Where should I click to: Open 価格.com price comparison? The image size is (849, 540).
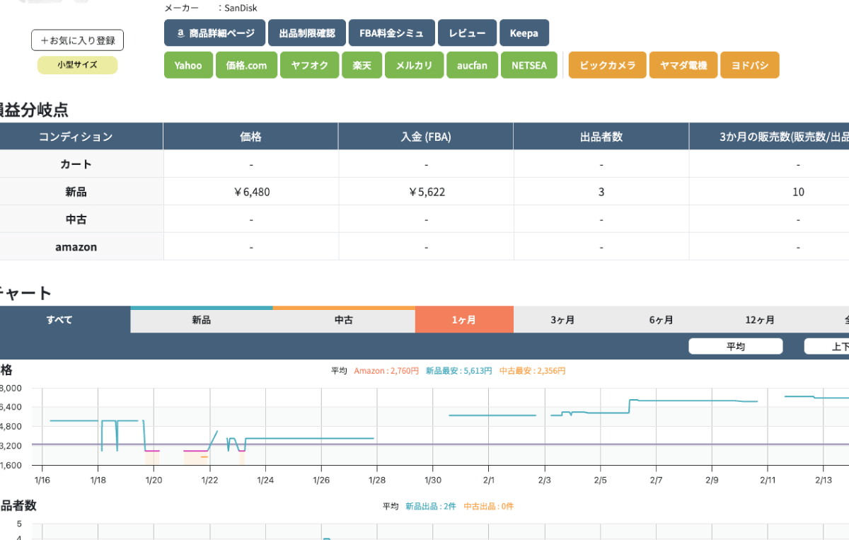click(x=246, y=65)
